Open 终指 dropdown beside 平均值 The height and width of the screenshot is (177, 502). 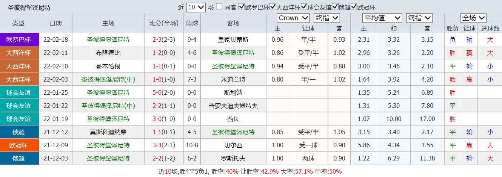point(419,18)
